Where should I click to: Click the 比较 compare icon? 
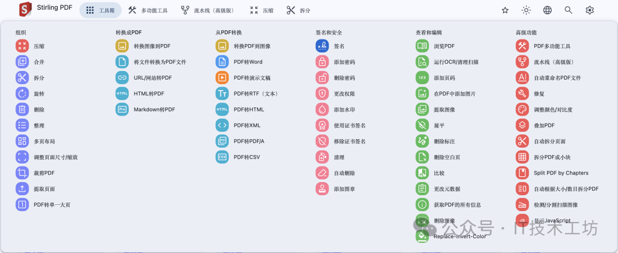422,173
